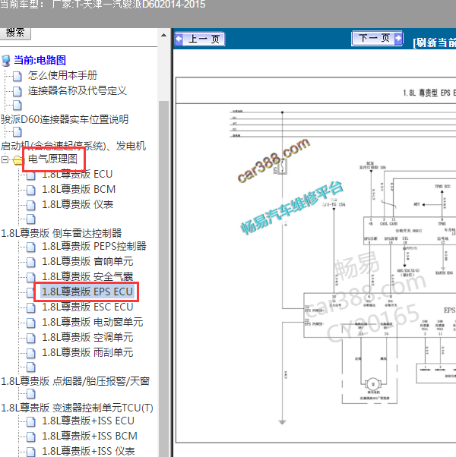Click page icon of 1.8L尊贵版 BCM
Screen dimensions: 456x457
(x=31, y=190)
